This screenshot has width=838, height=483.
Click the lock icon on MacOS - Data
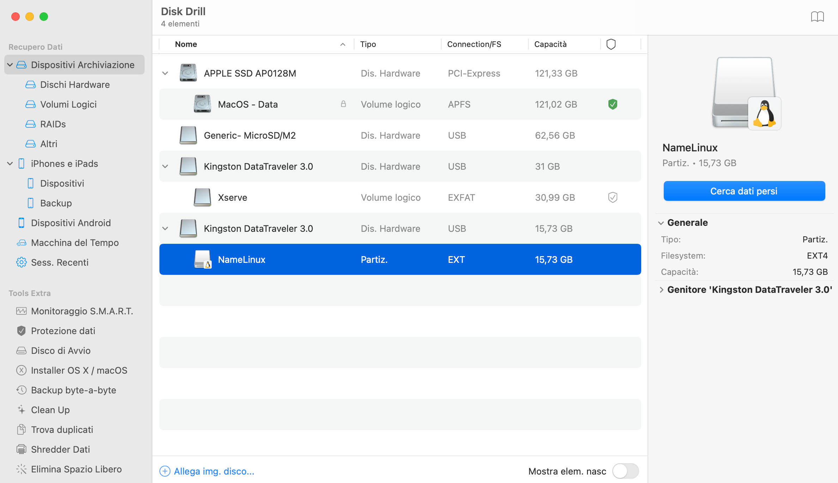(343, 104)
